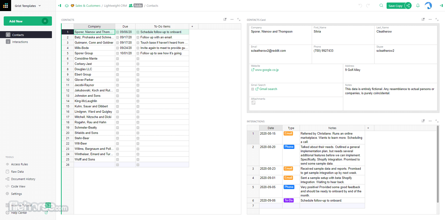Click the Save Copy button

point(395,6)
